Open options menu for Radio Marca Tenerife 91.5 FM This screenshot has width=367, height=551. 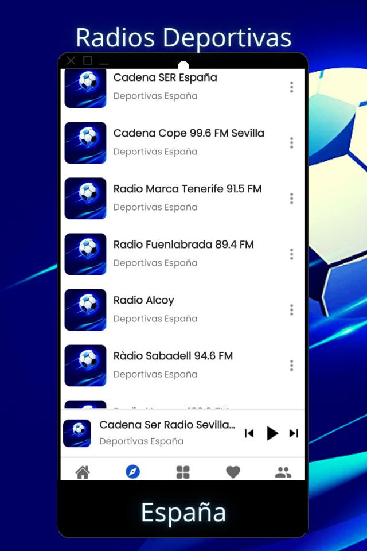pyautogui.click(x=291, y=199)
